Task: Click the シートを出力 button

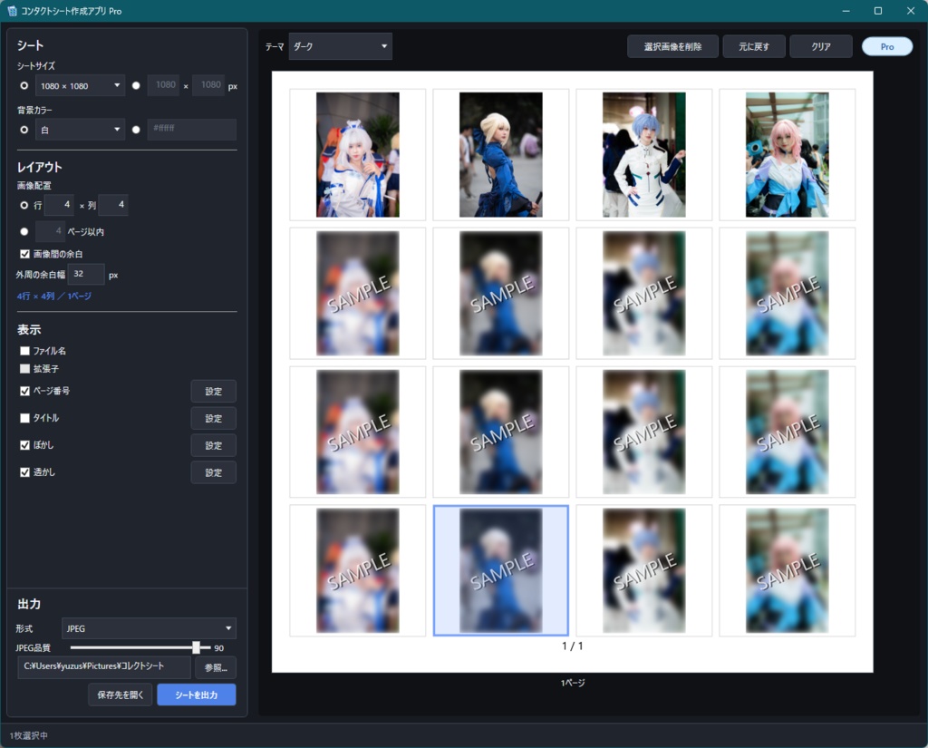Action: [197, 695]
